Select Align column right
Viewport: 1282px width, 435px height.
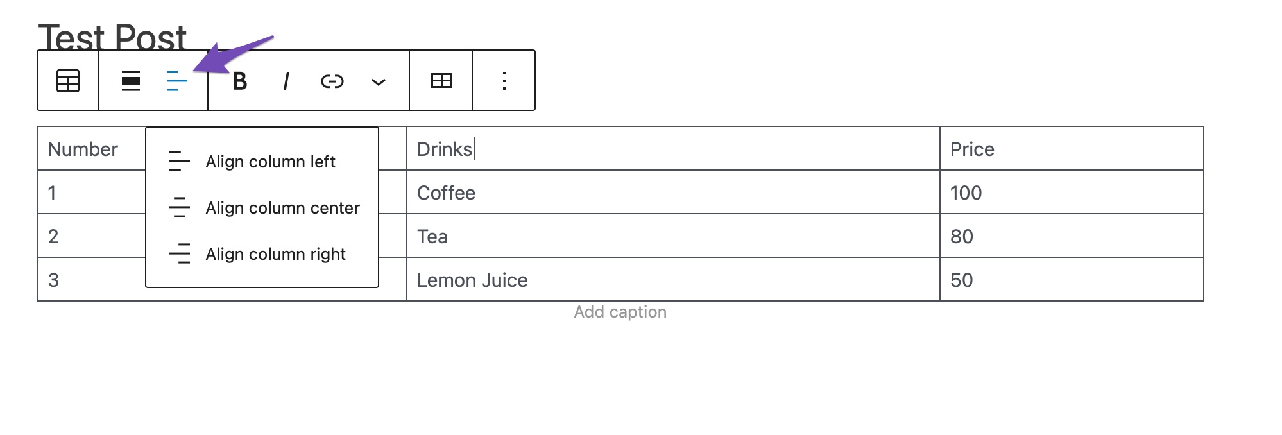click(x=262, y=254)
